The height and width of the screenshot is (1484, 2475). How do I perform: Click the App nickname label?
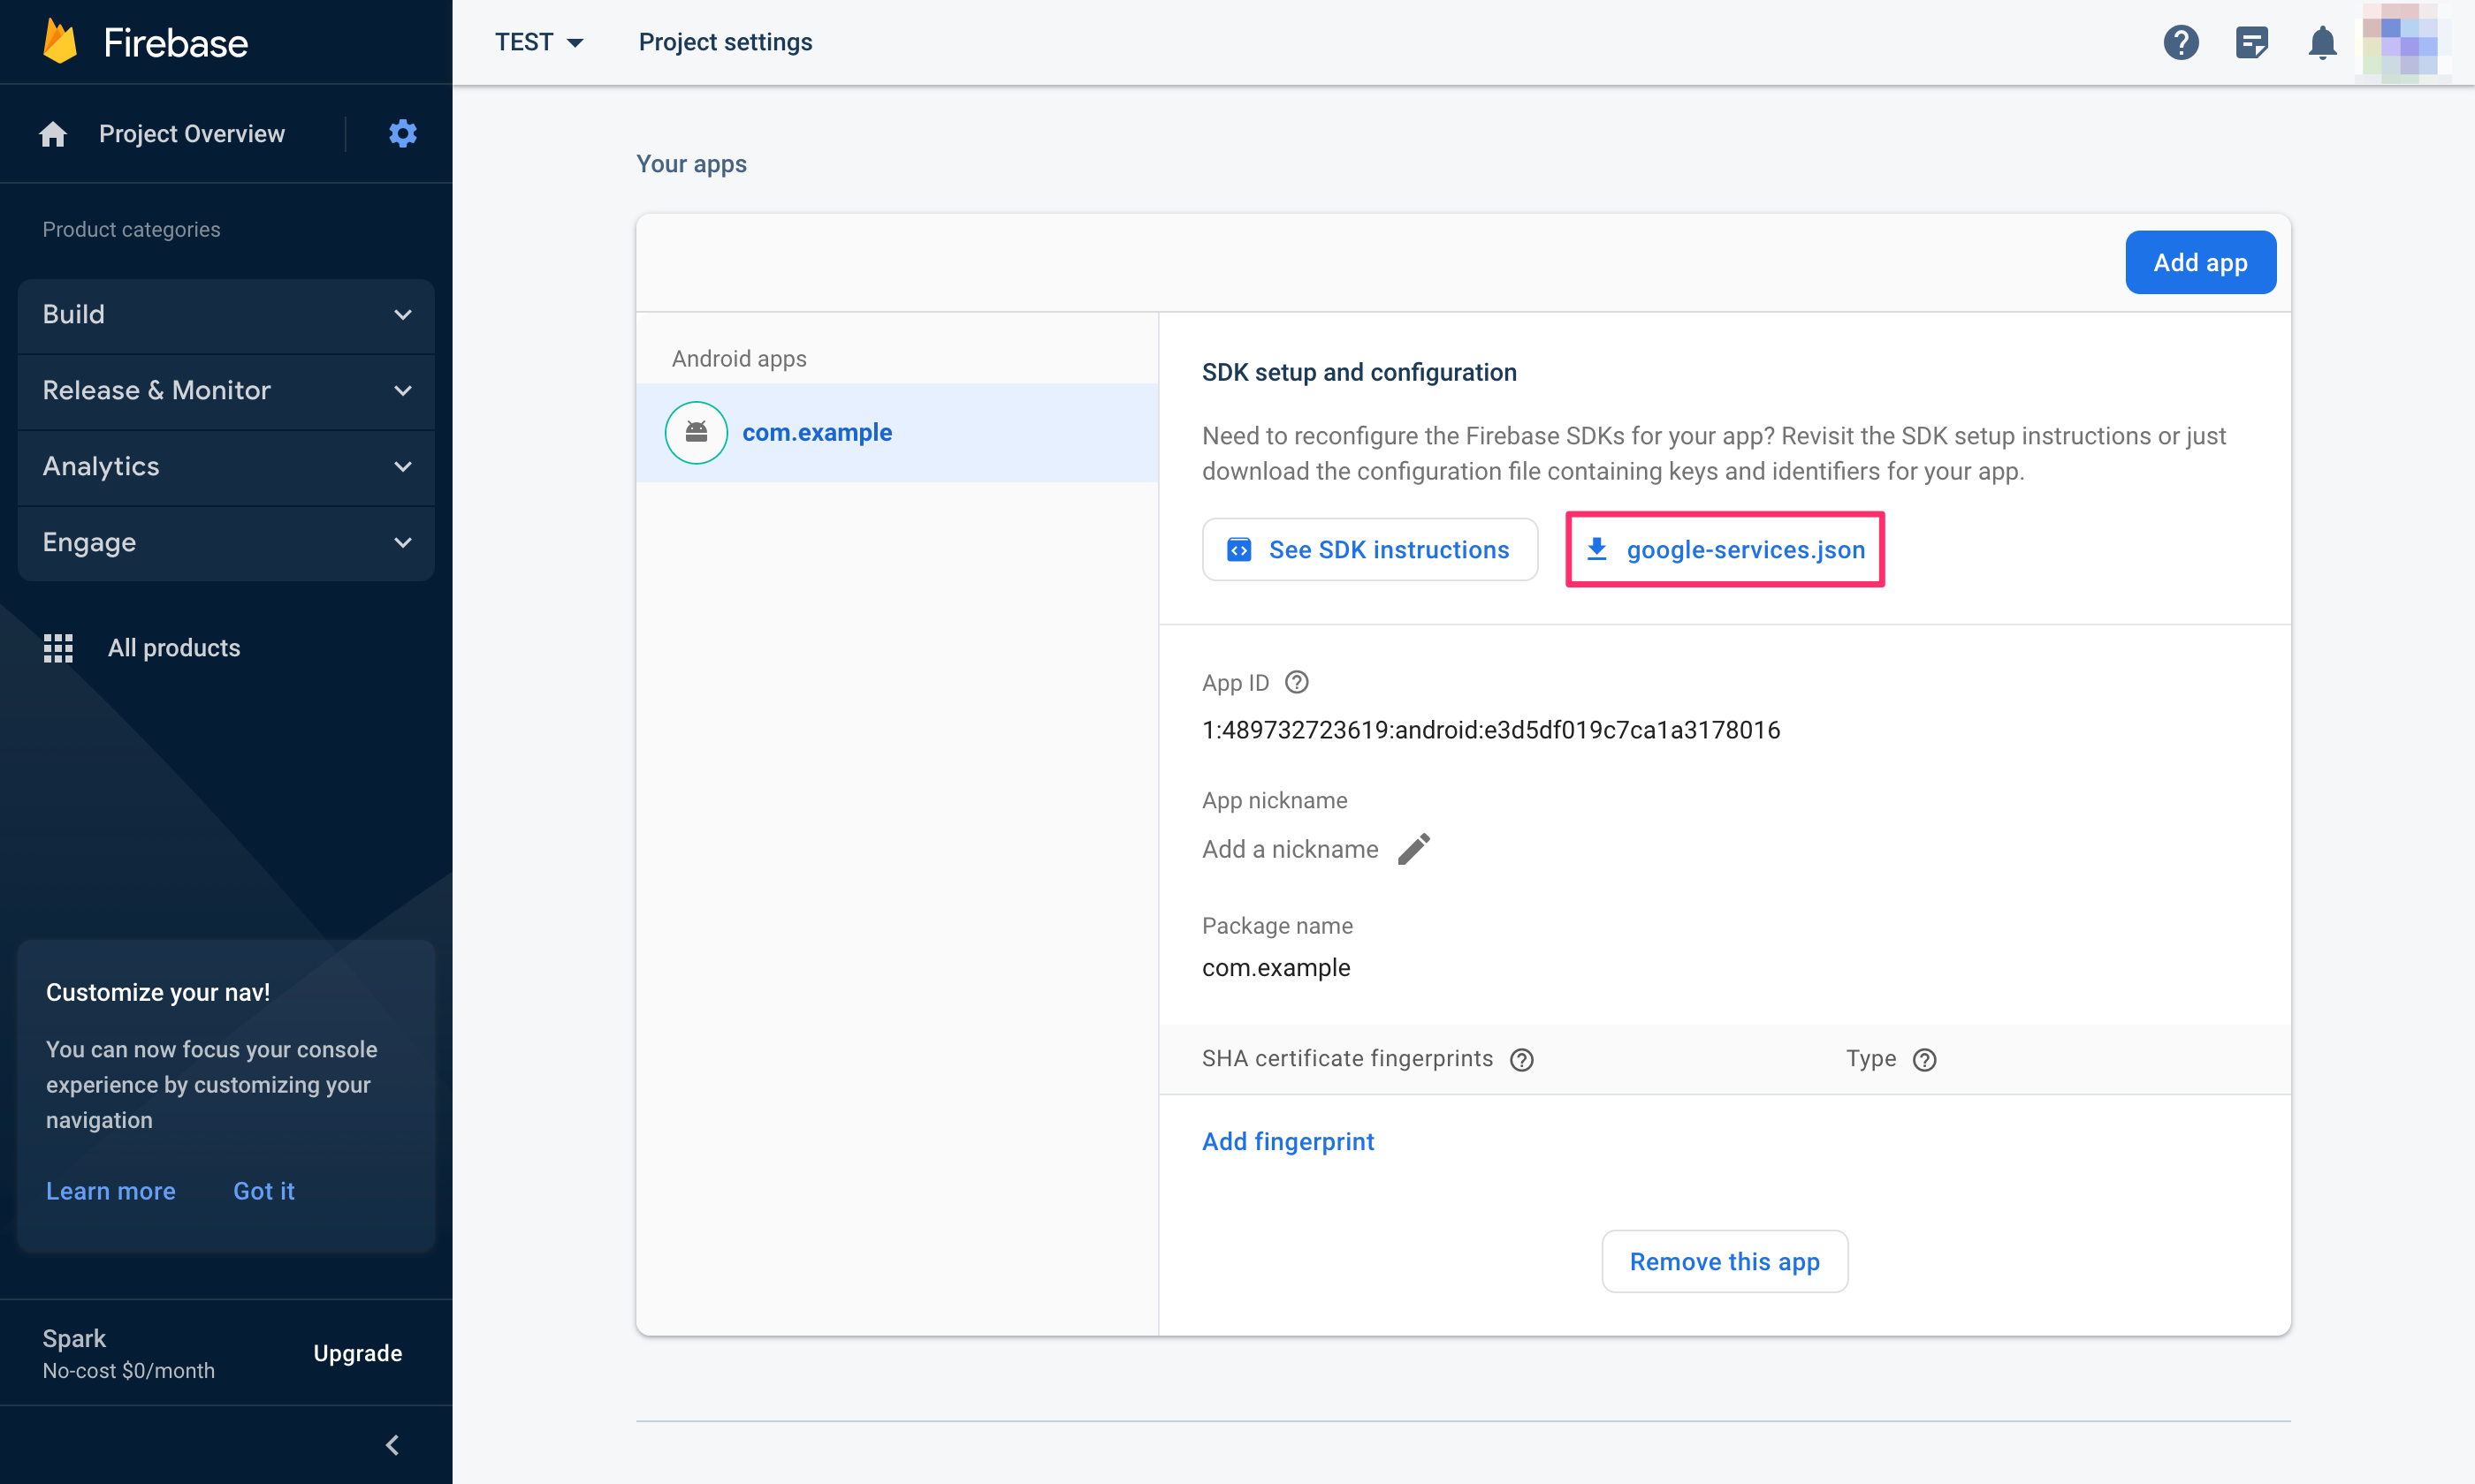tap(1275, 800)
